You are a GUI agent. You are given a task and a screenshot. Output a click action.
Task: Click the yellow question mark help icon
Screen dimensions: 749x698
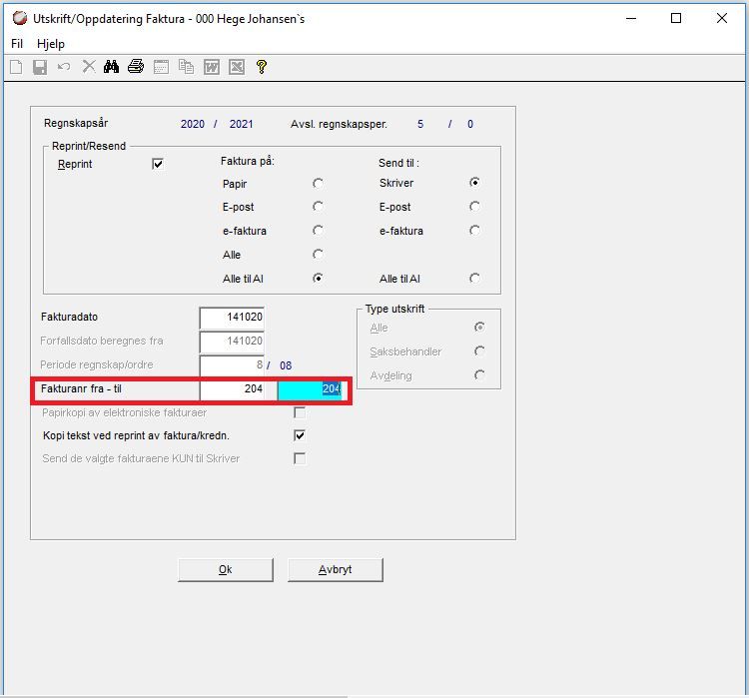pyautogui.click(x=262, y=67)
